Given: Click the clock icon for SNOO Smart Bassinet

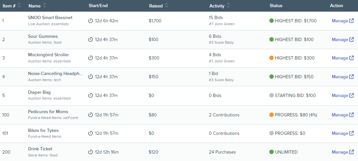Looking at the screenshot, I should 90,21.
